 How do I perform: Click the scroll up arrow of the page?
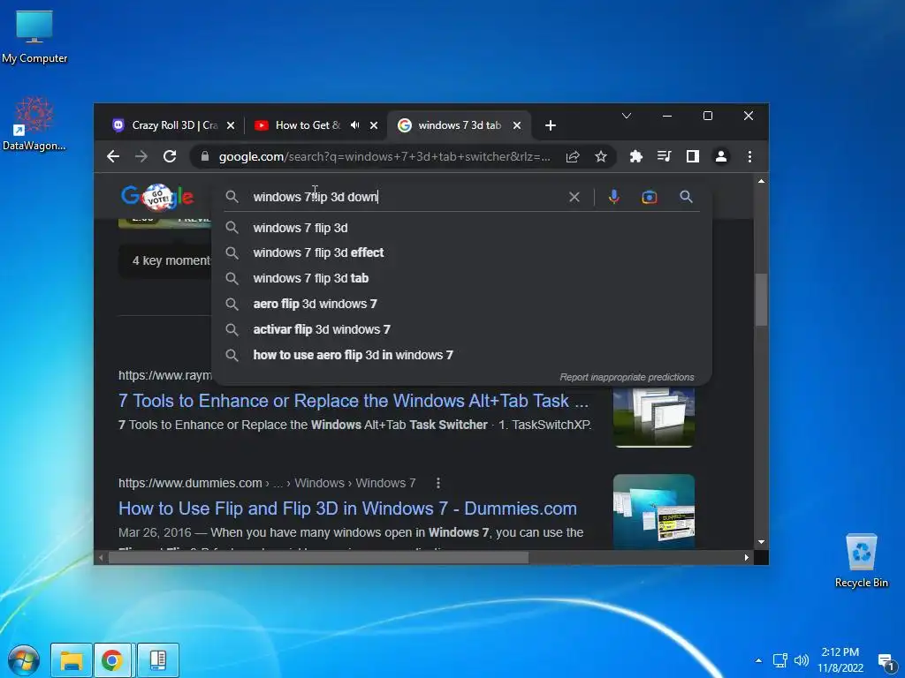(761, 181)
